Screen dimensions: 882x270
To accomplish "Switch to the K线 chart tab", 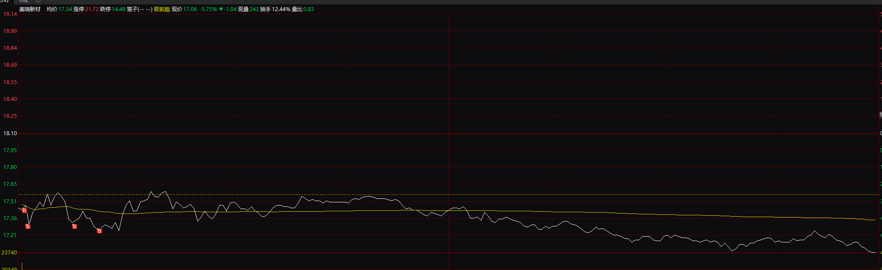I will click(x=24, y=1).
